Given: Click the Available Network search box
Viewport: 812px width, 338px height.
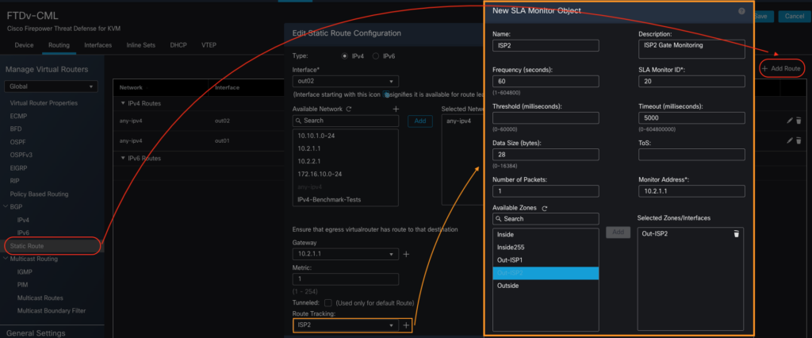Looking at the screenshot, I should [346, 121].
